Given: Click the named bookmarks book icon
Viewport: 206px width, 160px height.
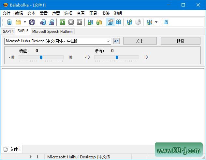Looking at the screenshot, I should [x=150, y=22].
